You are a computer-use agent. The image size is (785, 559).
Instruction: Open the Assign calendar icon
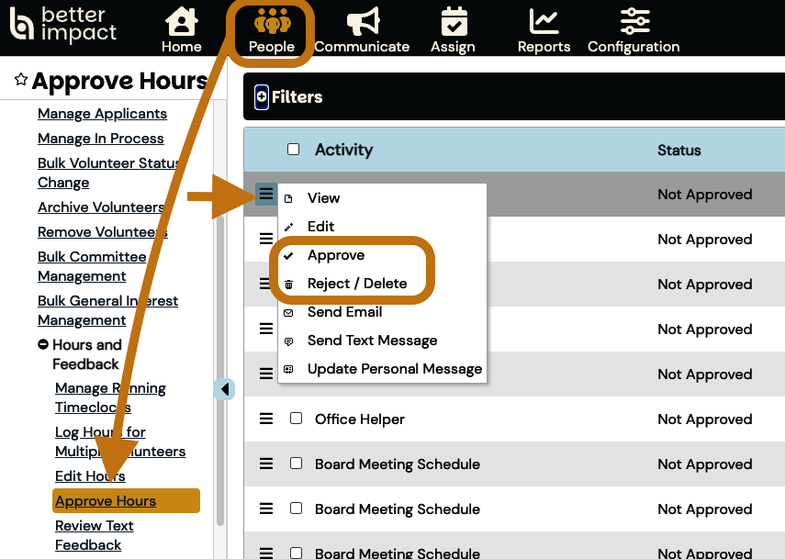[x=454, y=22]
